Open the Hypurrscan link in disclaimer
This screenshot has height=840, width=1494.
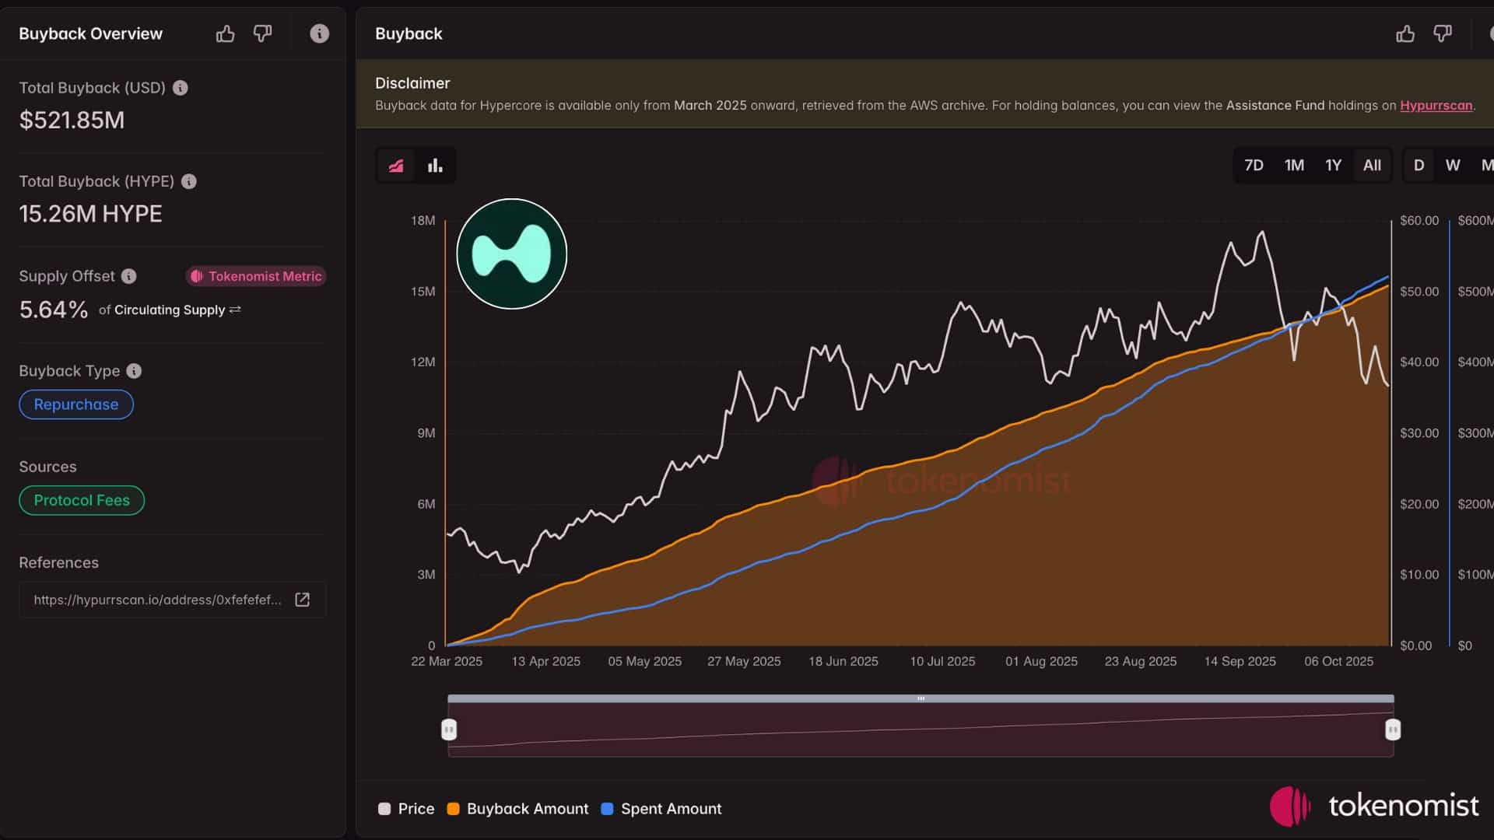click(1436, 106)
